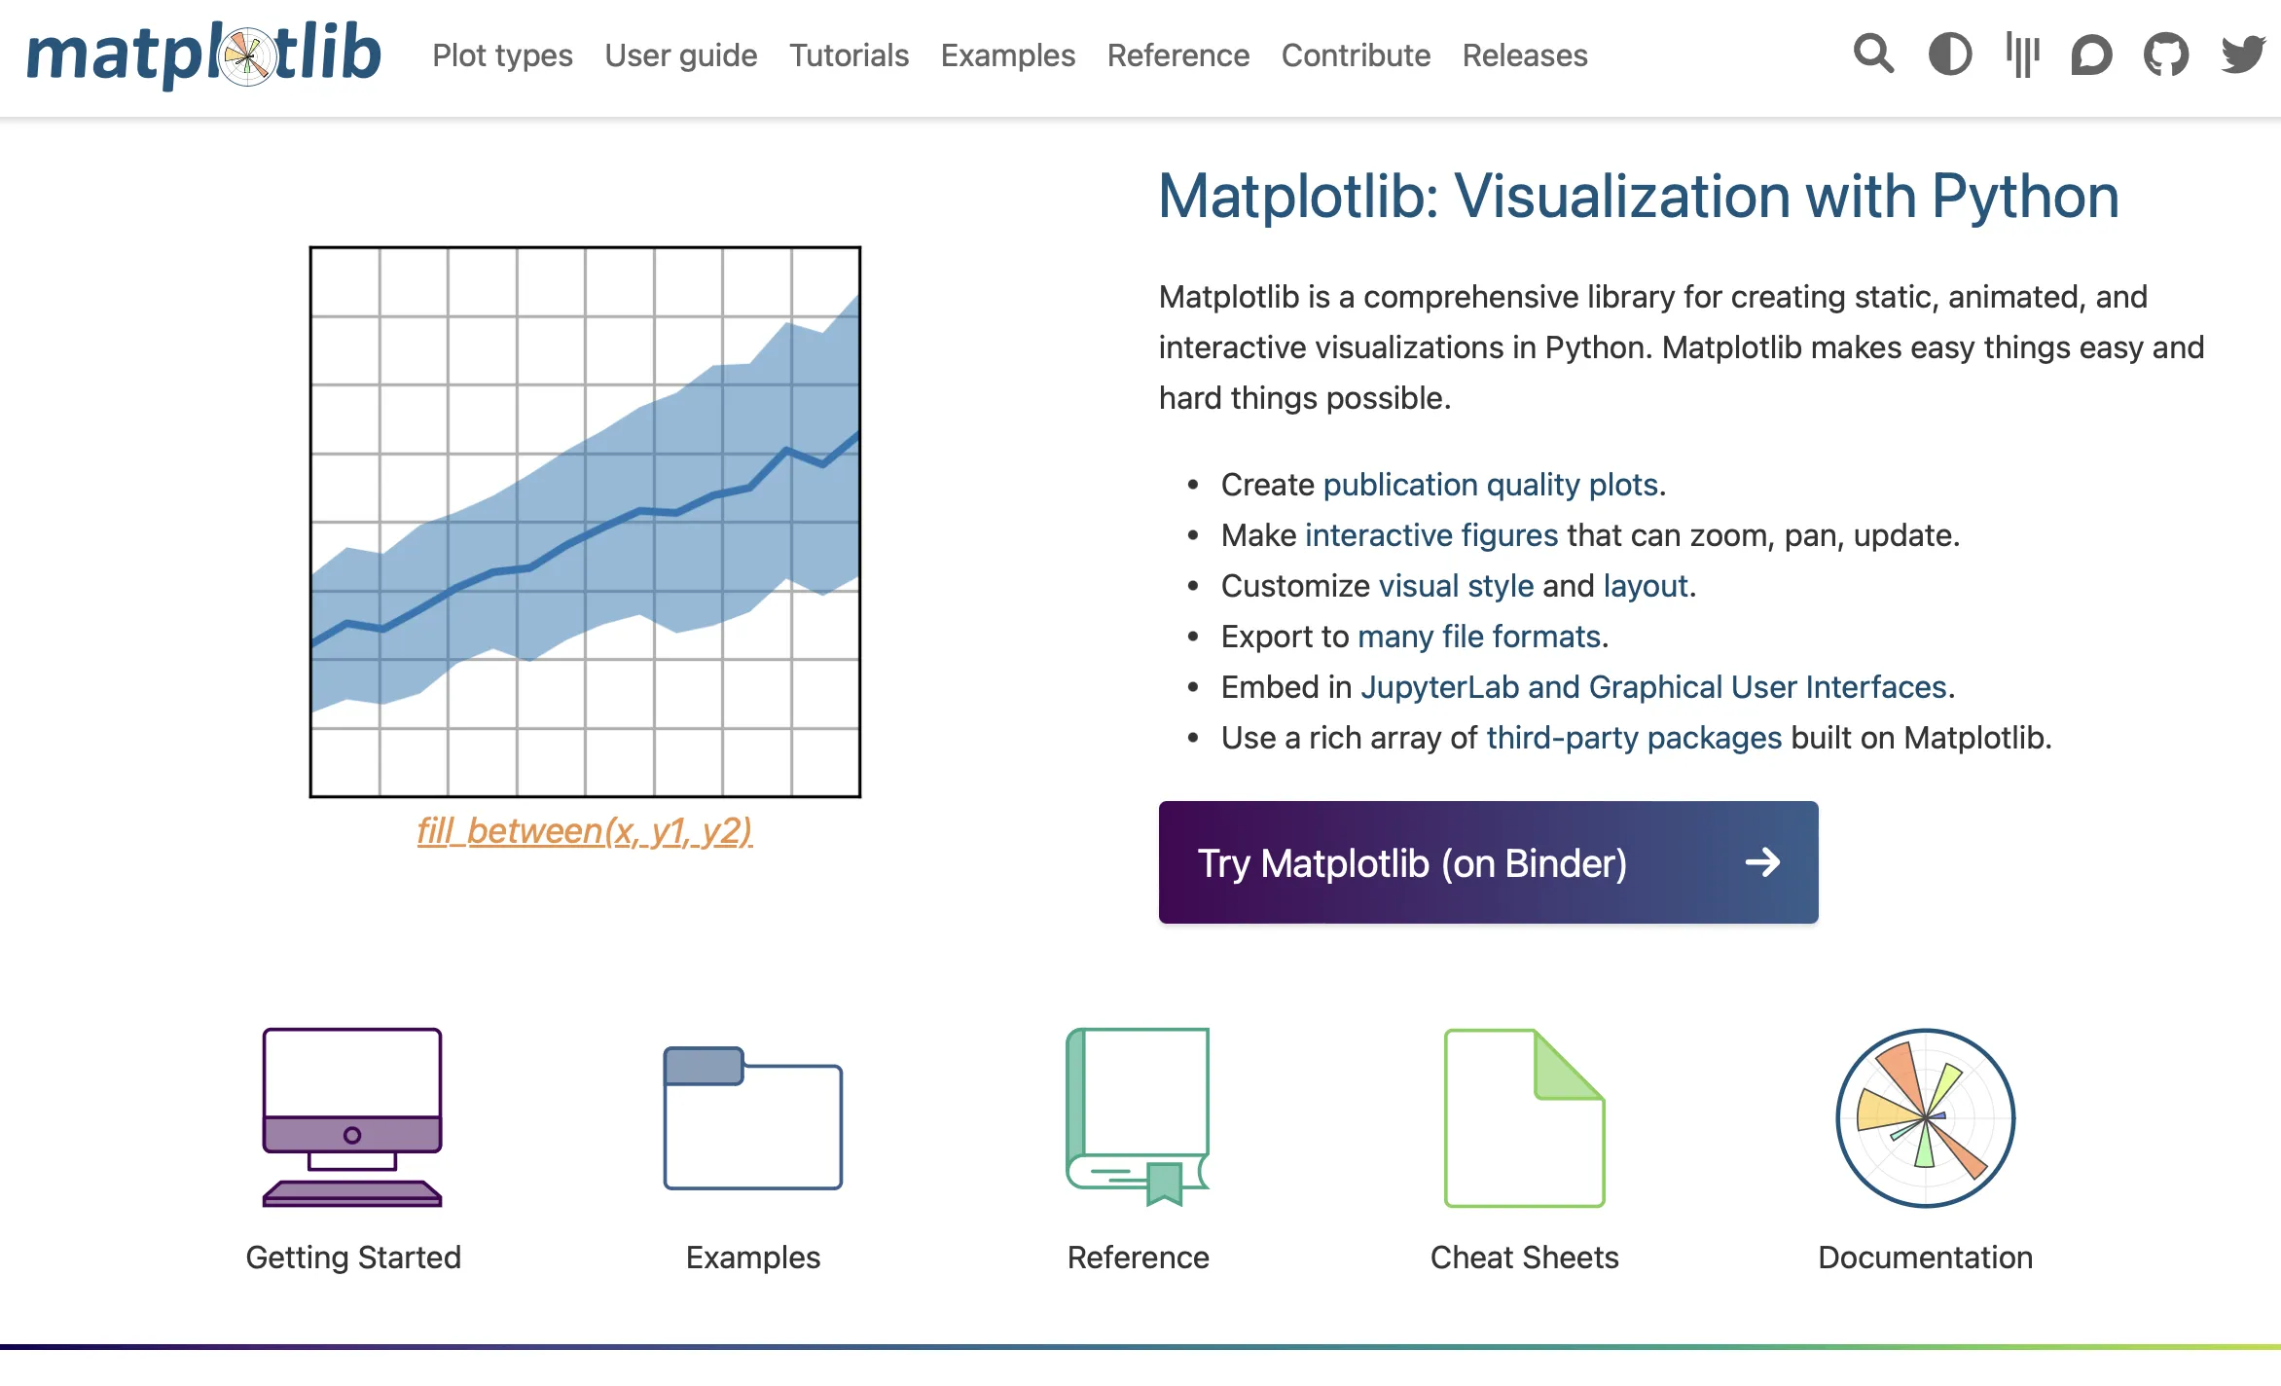
Task: Toggle the light/dark theme switch
Action: pyautogui.click(x=1949, y=55)
